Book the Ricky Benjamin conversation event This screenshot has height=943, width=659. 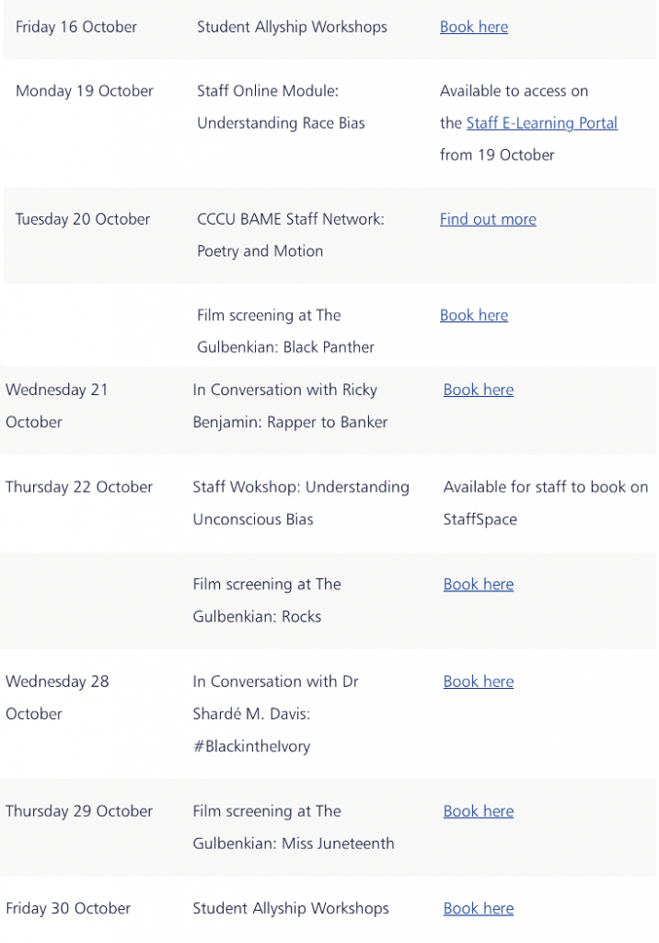479,390
